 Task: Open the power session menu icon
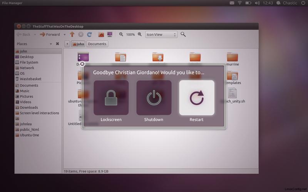303,3
